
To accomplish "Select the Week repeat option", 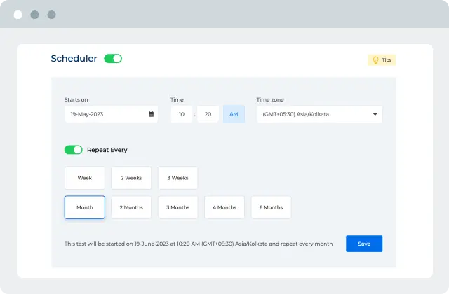I will click(85, 178).
